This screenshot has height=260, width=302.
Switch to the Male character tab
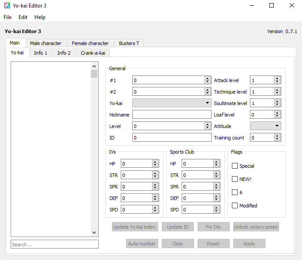click(46, 43)
